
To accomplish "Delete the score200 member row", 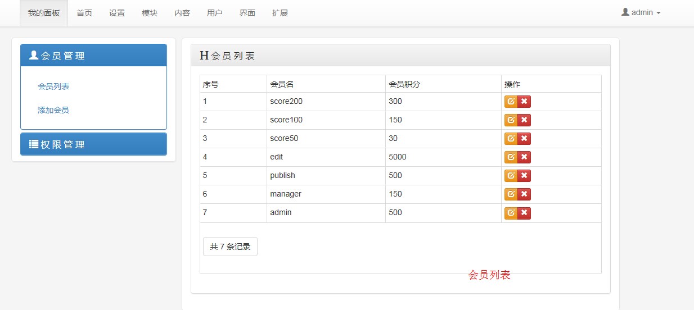I will [x=524, y=102].
